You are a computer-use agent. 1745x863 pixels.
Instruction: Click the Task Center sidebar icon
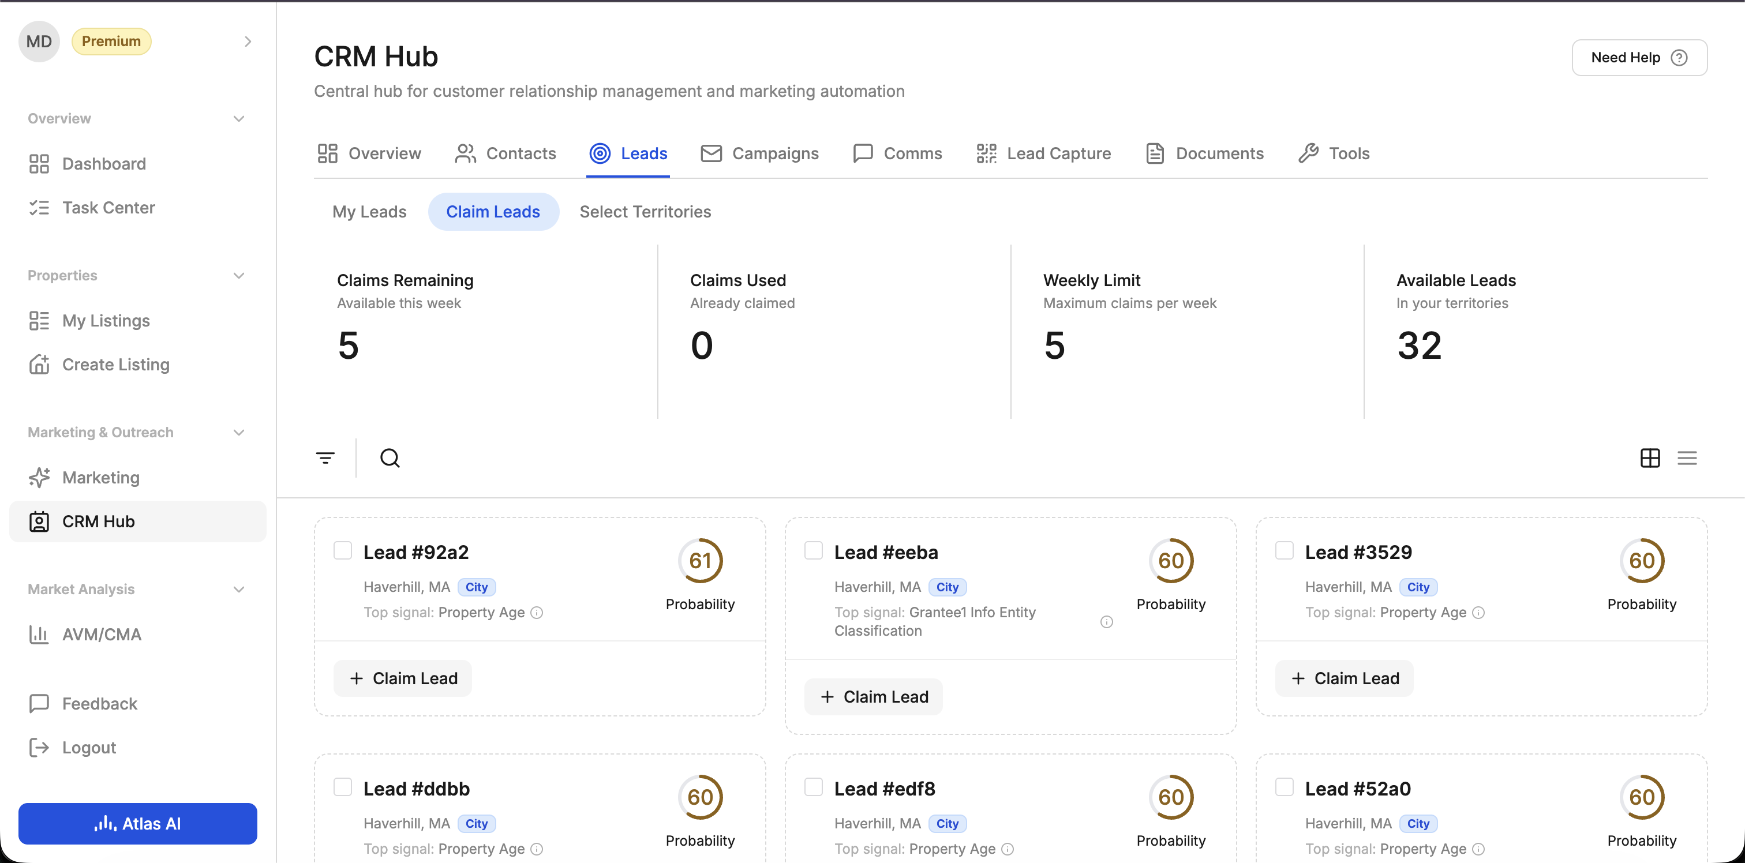(39, 207)
